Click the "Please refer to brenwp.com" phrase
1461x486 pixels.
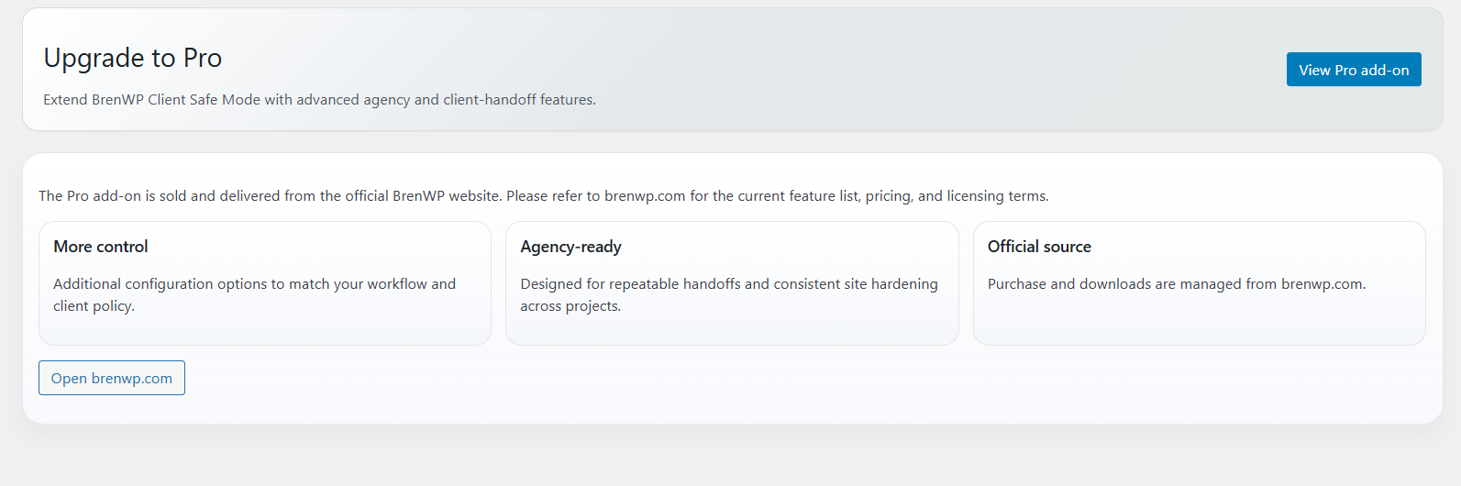click(x=596, y=196)
